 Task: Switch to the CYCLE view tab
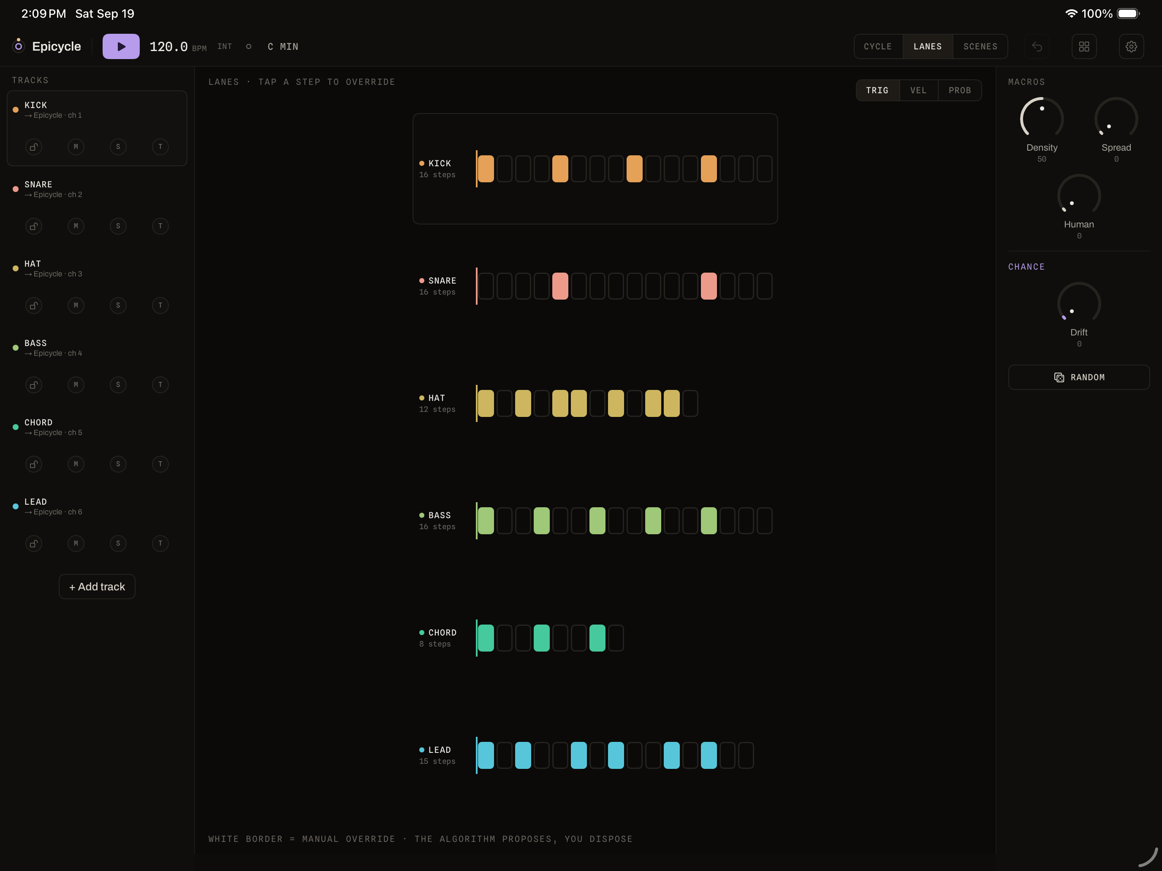point(878,46)
